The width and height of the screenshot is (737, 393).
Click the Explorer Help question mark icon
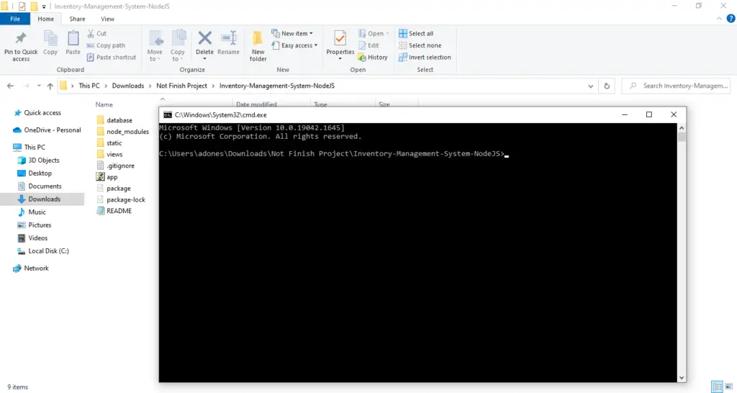[x=731, y=19]
